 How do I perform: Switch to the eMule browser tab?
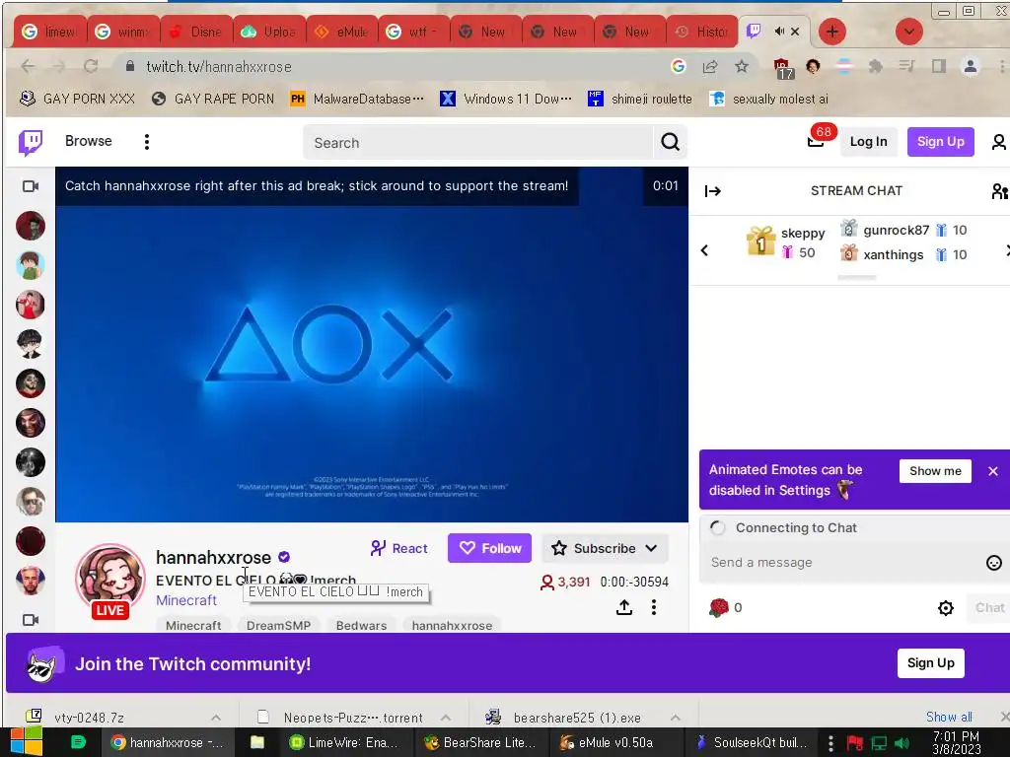point(341,32)
